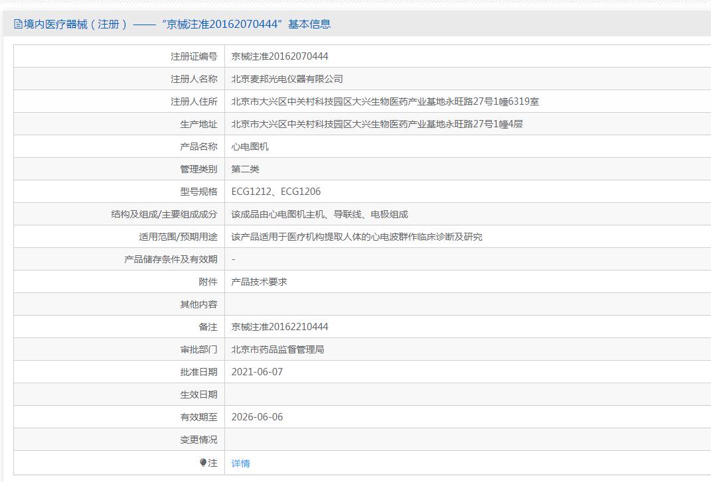The height and width of the screenshot is (482, 711).
Task: Click the 适用范围/预期用途 label
Action: coord(178,237)
